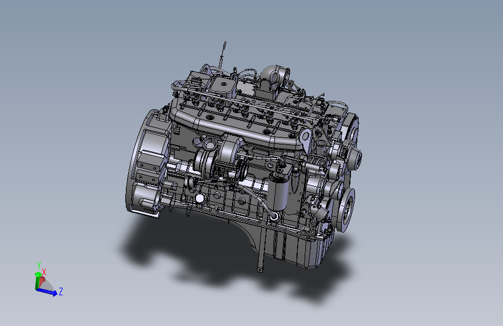The image size is (503, 326).
Task: Click the blue Z axis arrow of the triad
Action: (x=48, y=292)
